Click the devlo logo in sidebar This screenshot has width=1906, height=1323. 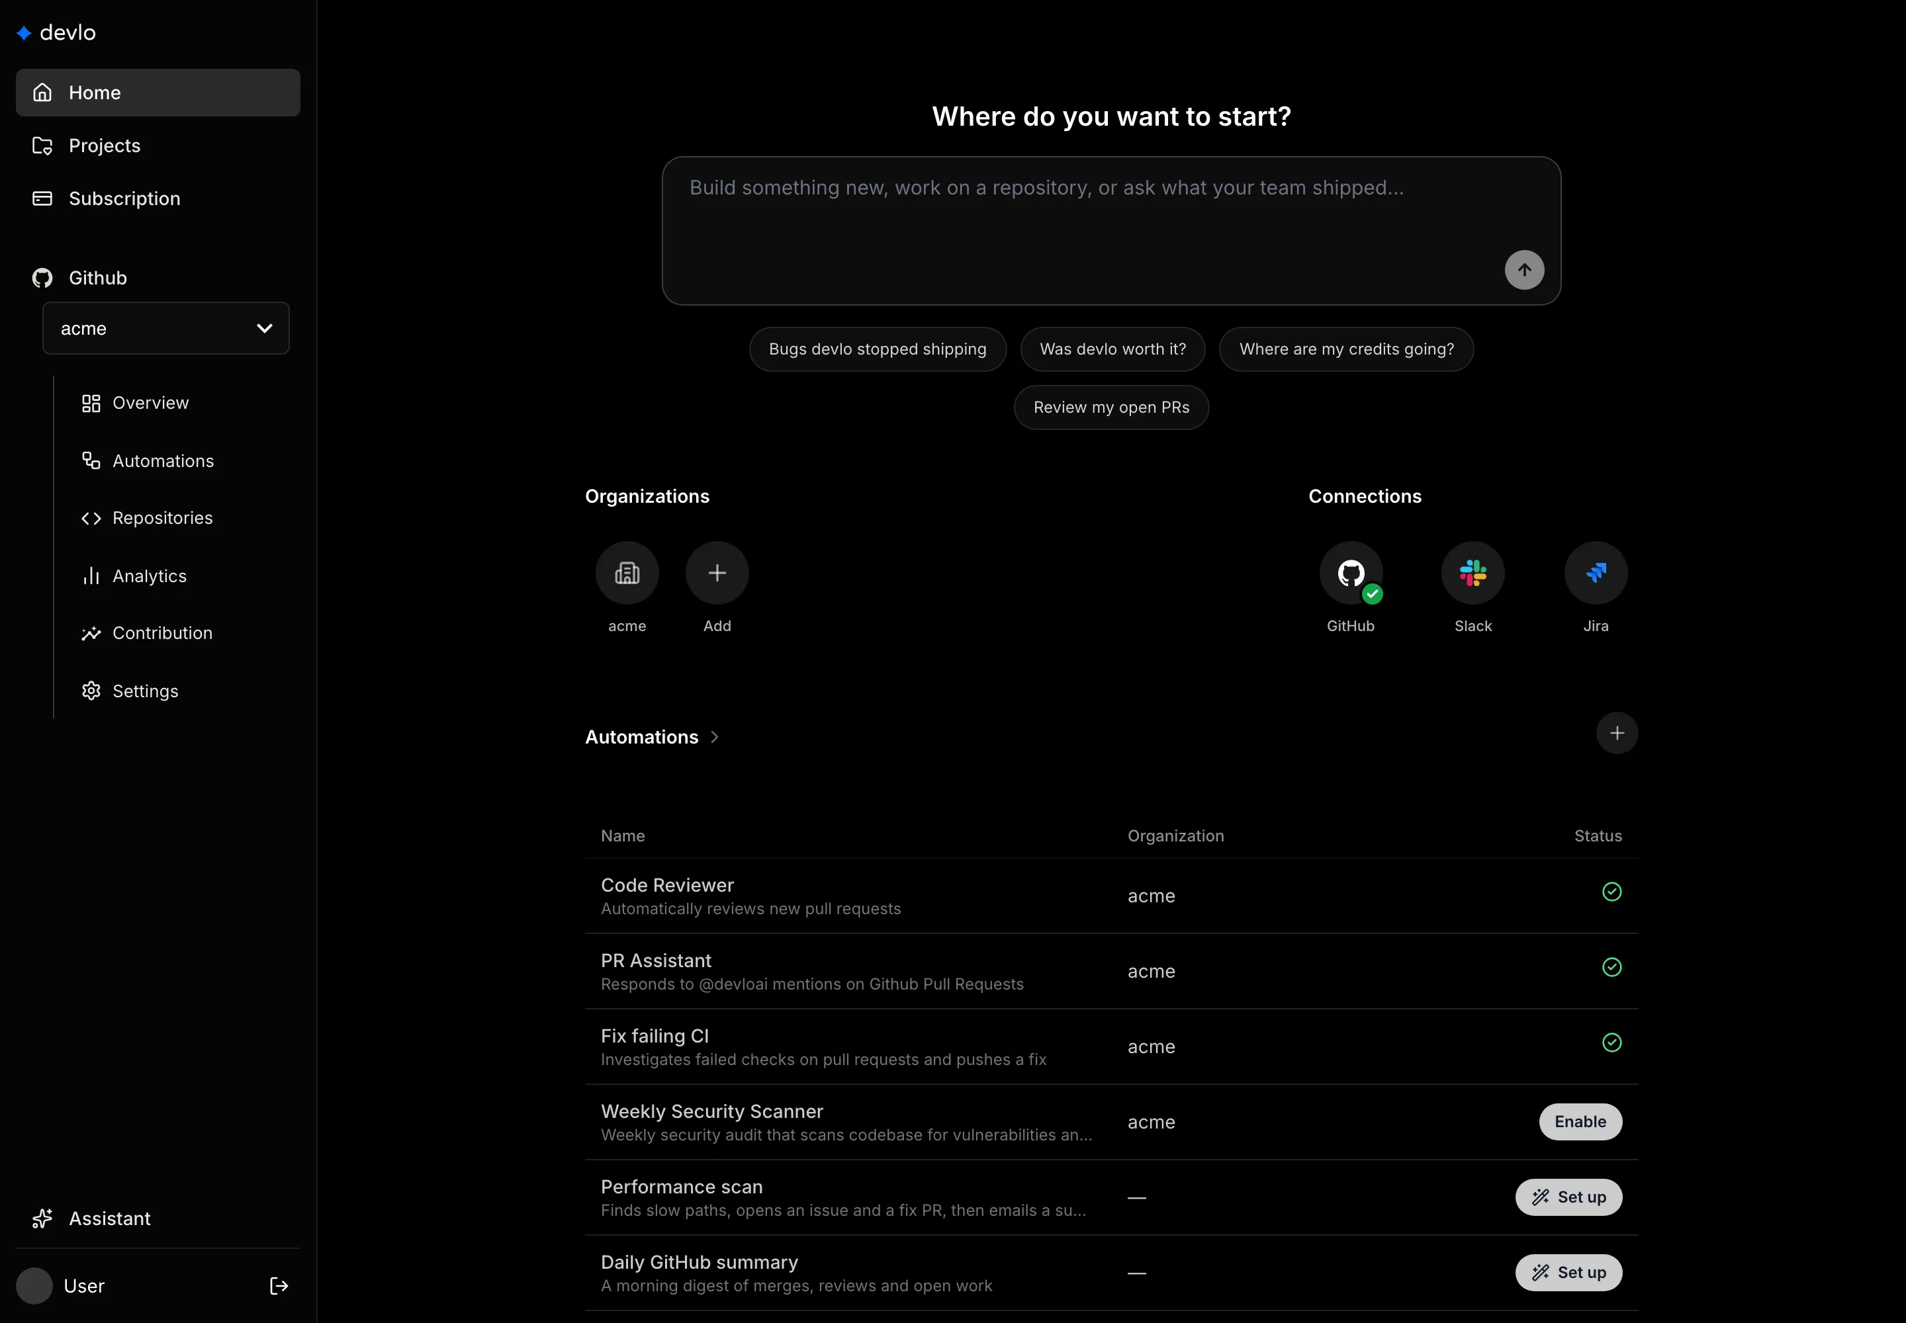(56, 32)
